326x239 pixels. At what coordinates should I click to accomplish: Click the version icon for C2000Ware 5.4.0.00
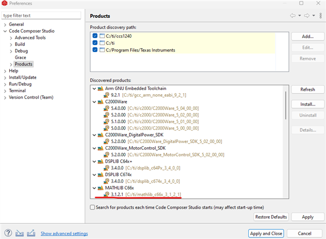point(106,108)
